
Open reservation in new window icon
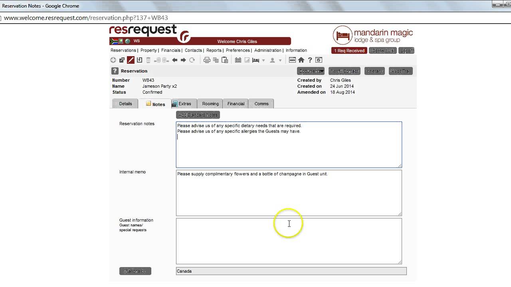[122, 60]
